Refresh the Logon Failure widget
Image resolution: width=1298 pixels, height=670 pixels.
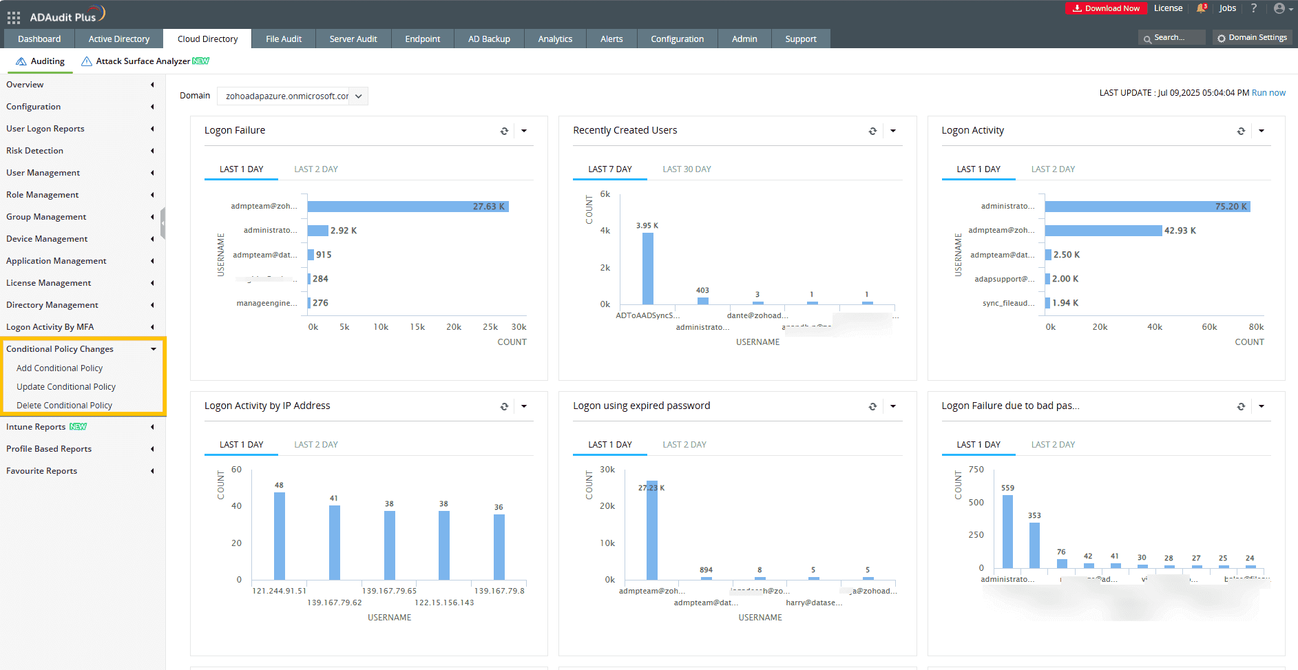[504, 130]
